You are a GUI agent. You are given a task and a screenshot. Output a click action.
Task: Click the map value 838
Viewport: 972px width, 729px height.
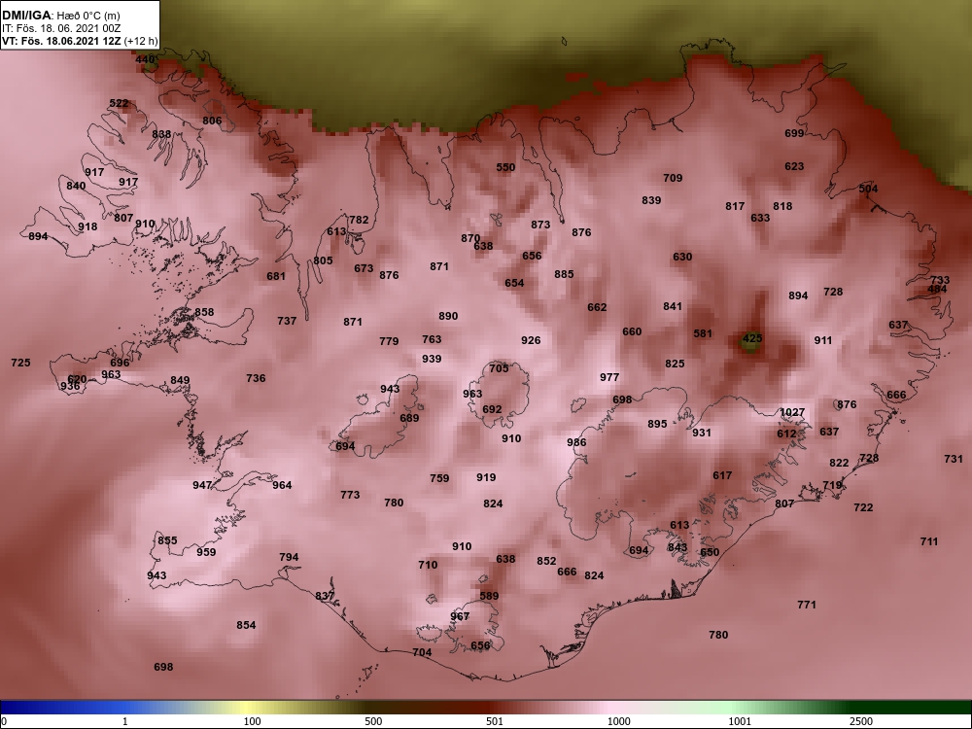(161, 134)
